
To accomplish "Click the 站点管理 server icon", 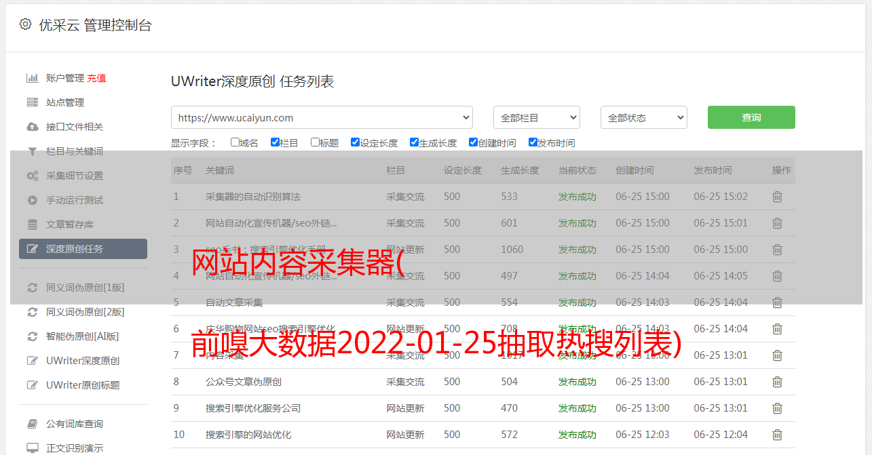I will (x=32, y=102).
